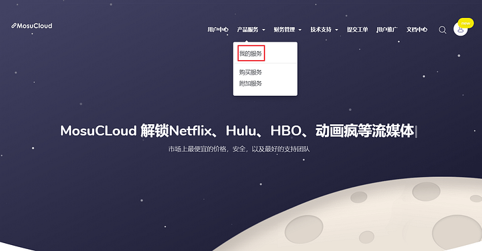Expand the 财务管理 dropdown arrow

tap(300, 30)
